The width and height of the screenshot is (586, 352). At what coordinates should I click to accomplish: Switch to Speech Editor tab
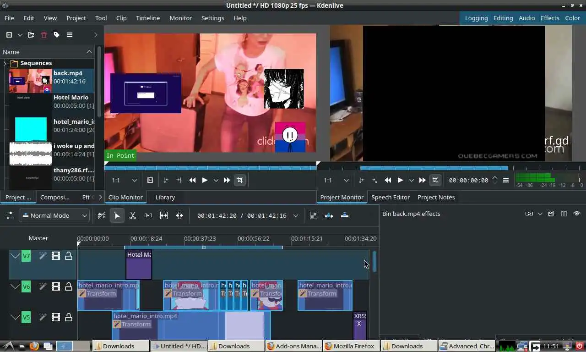click(391, 197)
